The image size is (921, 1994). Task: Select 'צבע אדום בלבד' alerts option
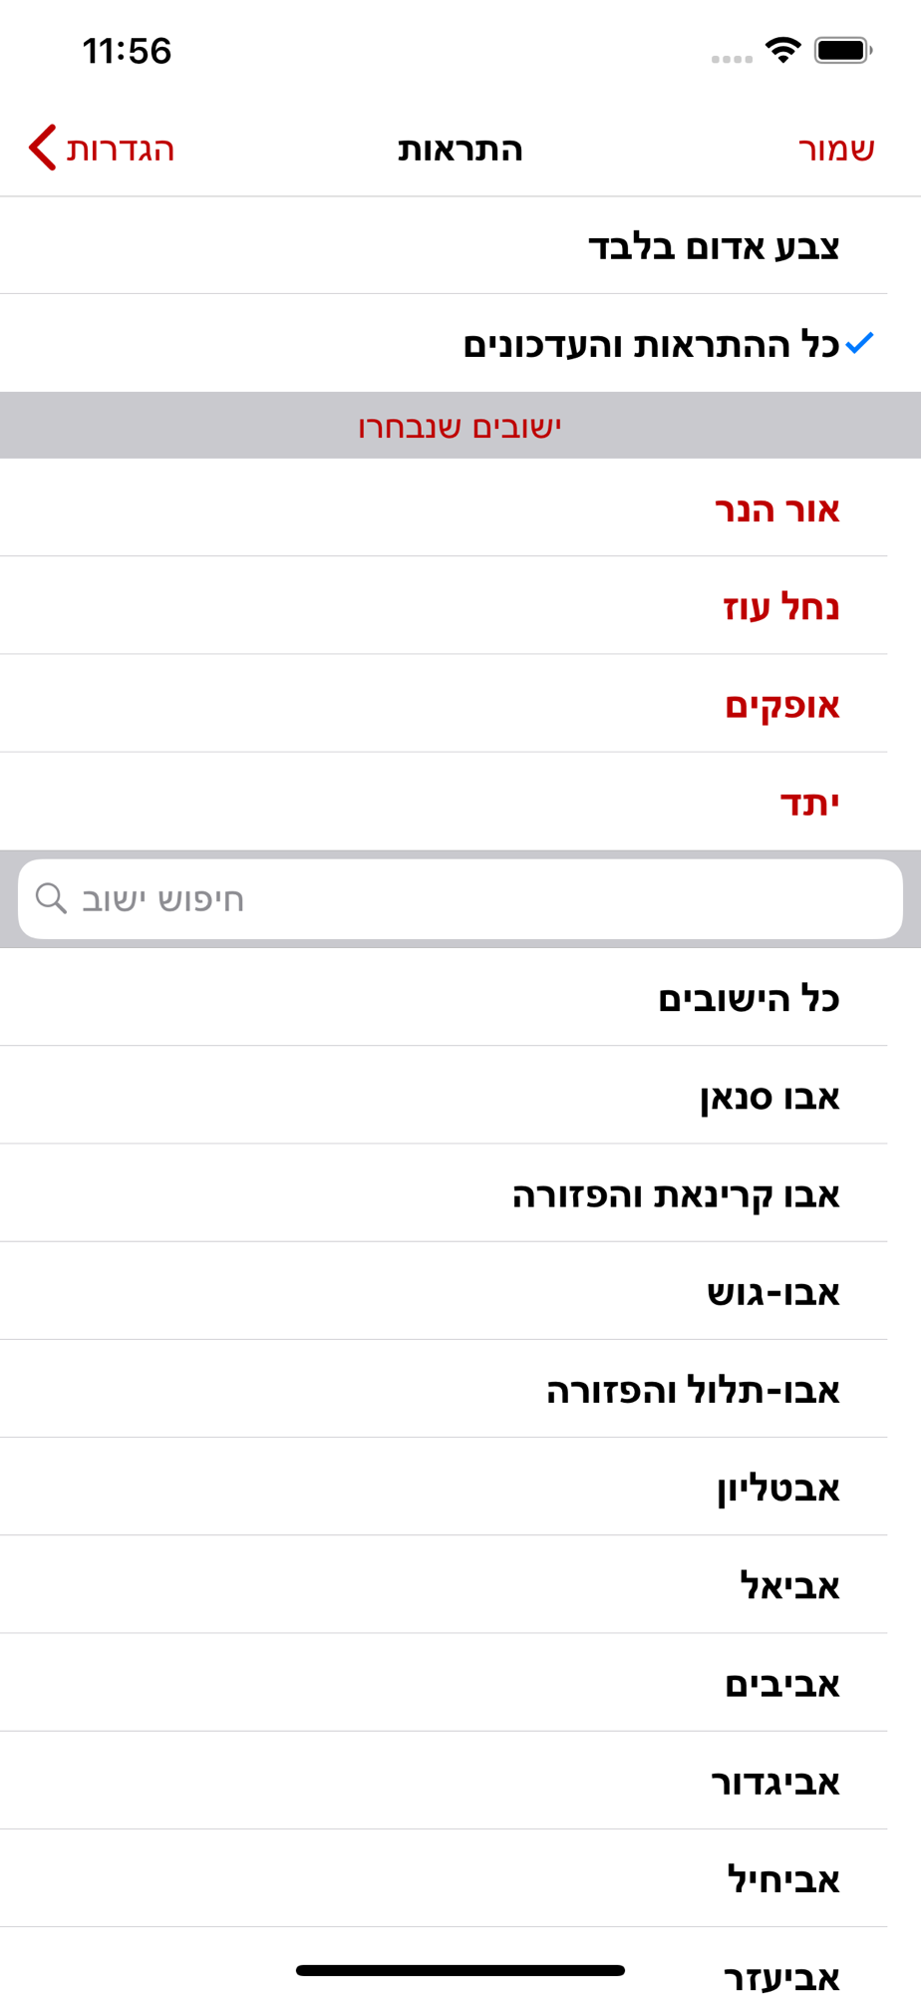click(x=713, y=246)
